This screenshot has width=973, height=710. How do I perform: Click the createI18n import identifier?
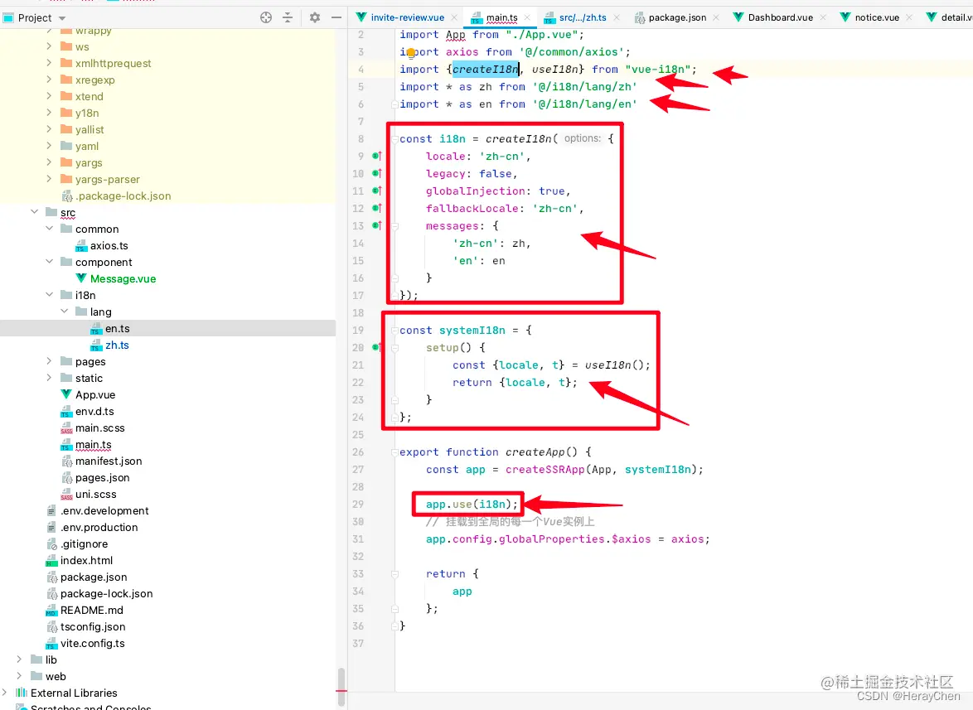486,70
